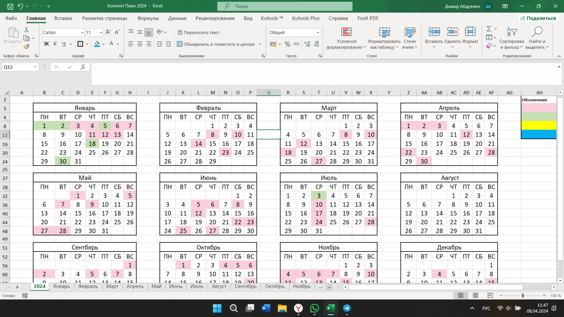Open the number format Общий dropdown
This screenshot has width=564, height=317.
[x=318, y=32]
